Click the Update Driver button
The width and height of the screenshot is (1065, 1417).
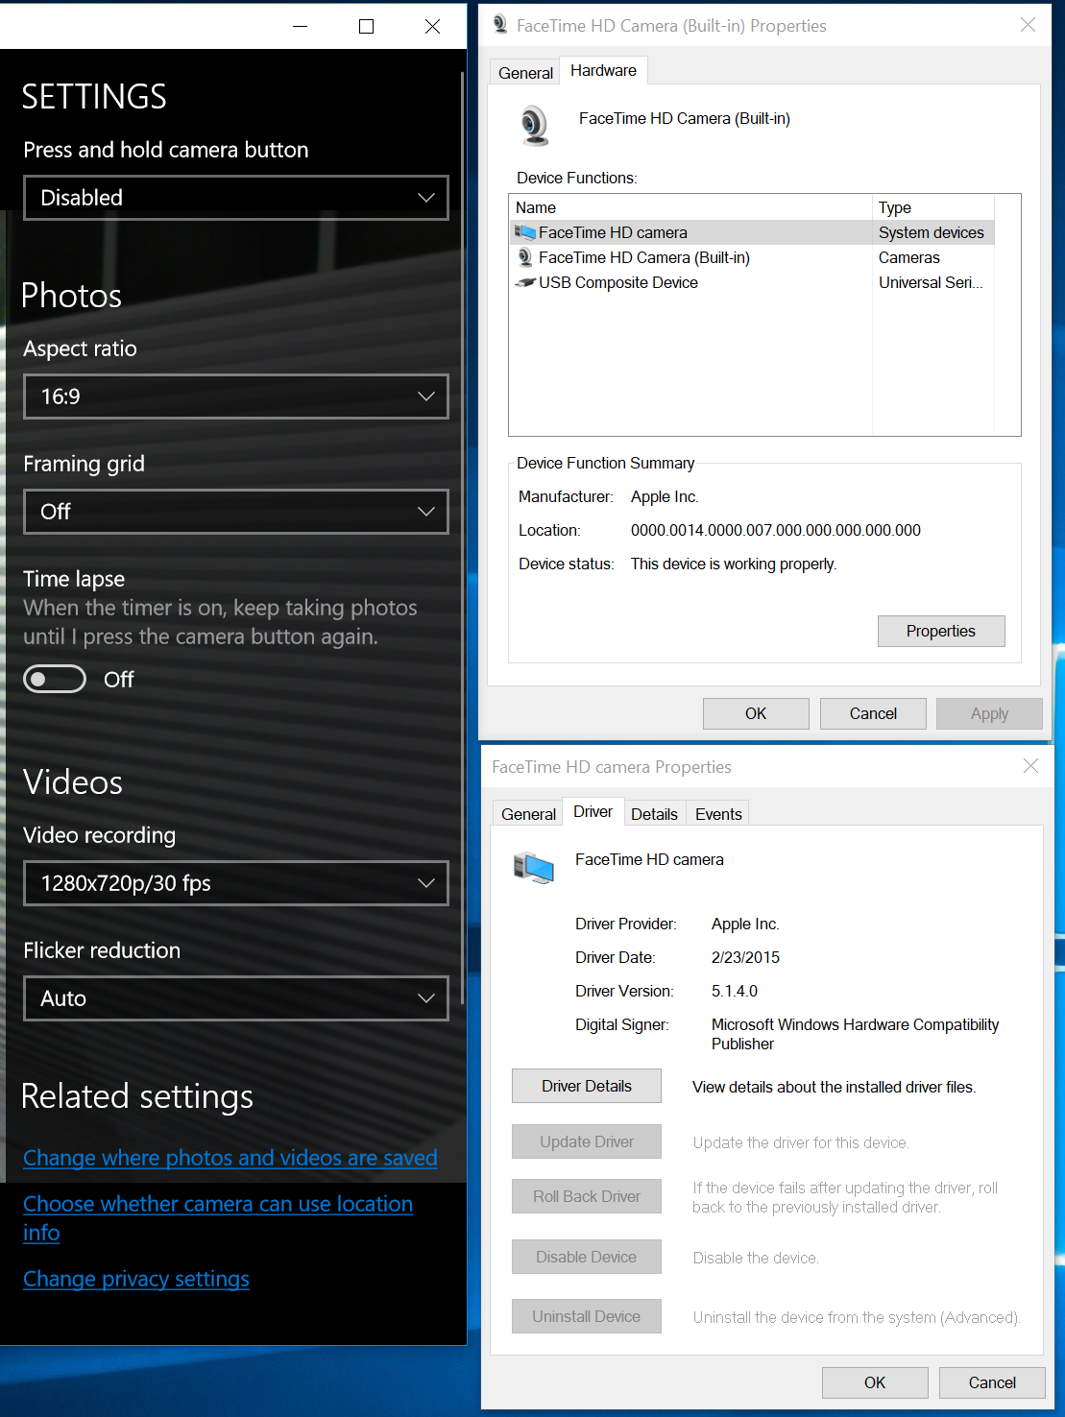pos(587,1141)
